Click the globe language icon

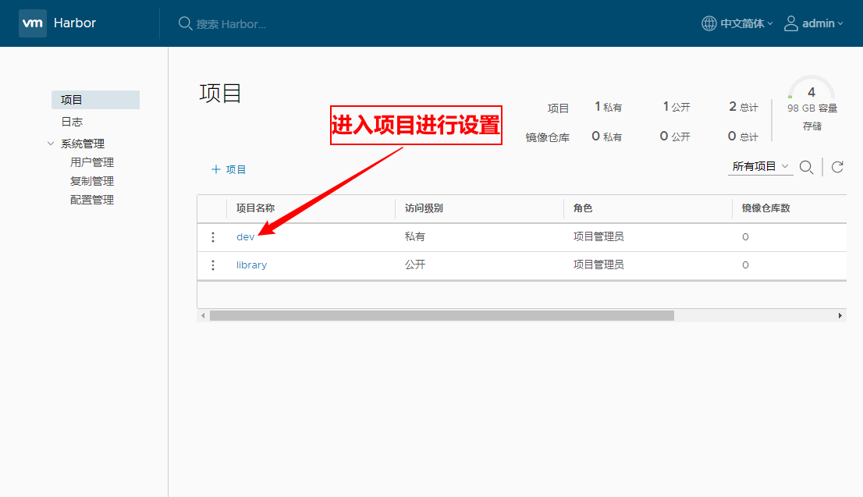point(709,23)
